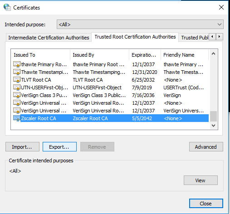Viewport: 230px width, 214px height.
Task: Click the Thawte Timestamping certificate icon
Action: (x=17, y=72)
